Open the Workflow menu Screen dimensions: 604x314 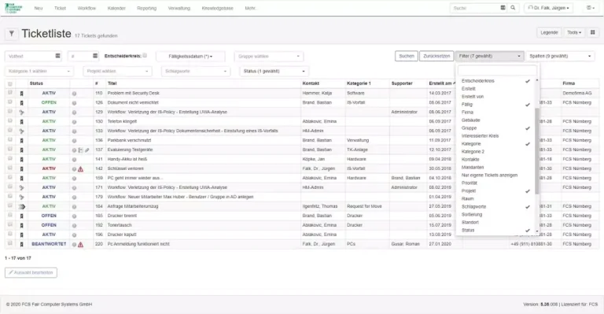pyautogui.click(x=87, y=8)
